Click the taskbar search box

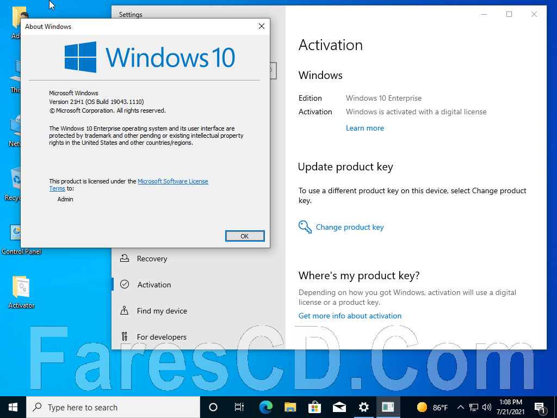point(113,407)
